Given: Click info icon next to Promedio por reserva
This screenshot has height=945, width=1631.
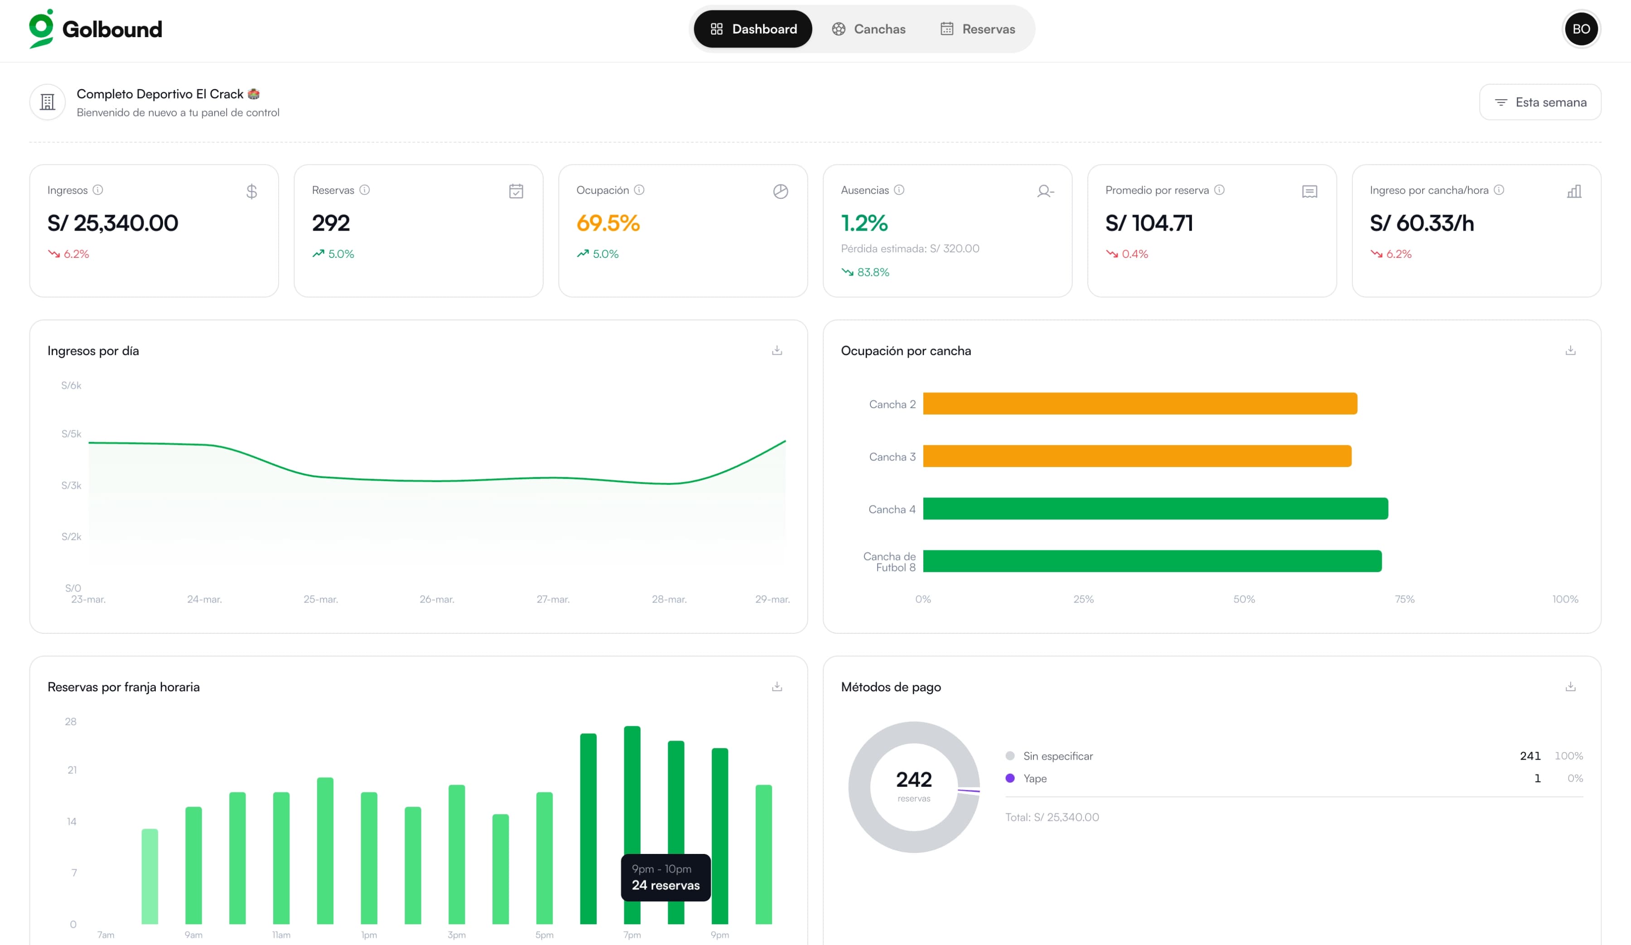Looking at the screenshot, I should (1219, 190).
